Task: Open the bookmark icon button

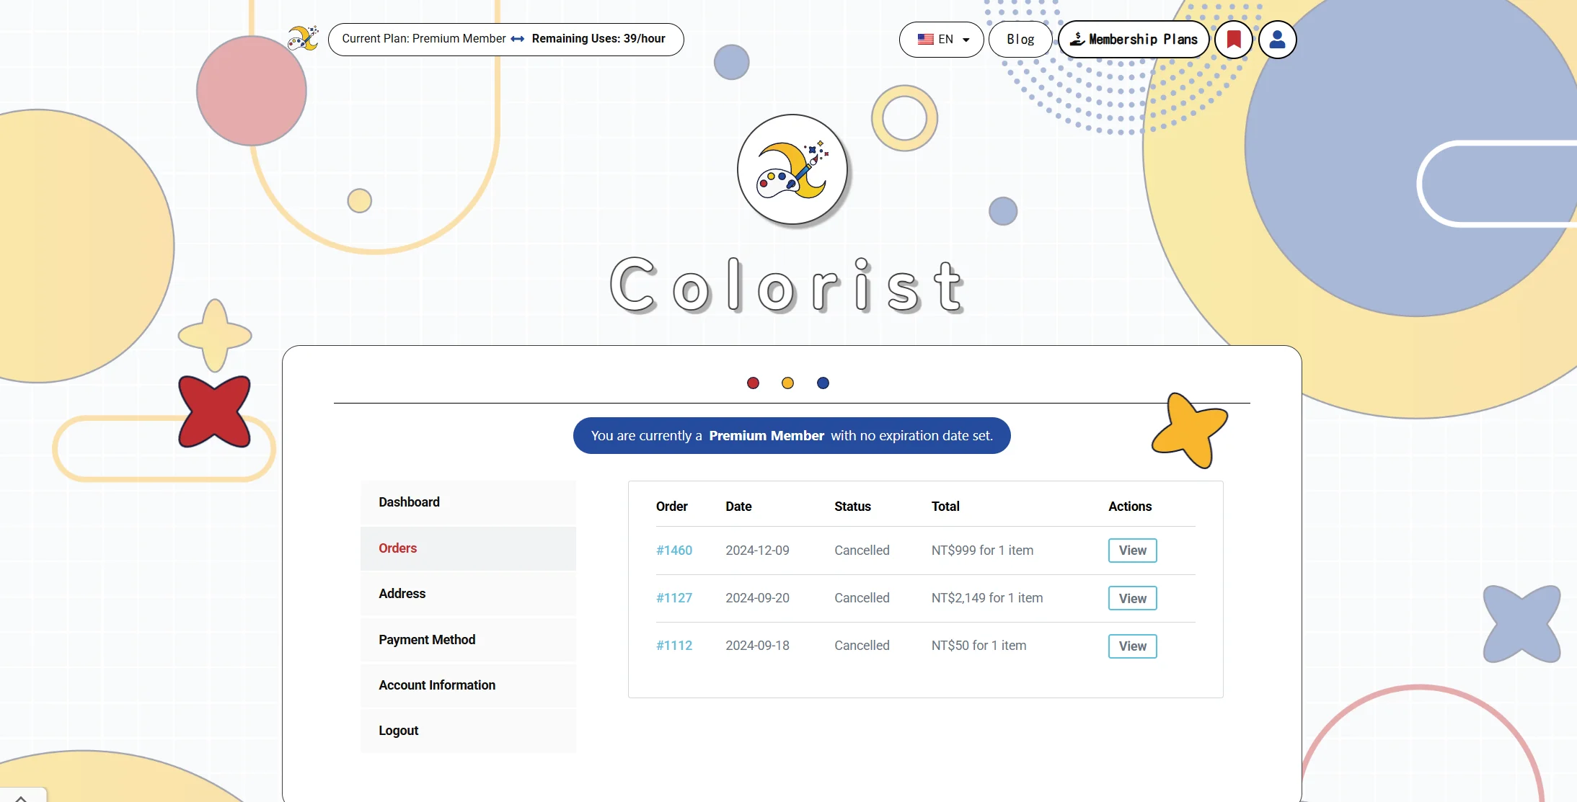Action: pos(1234,39)
